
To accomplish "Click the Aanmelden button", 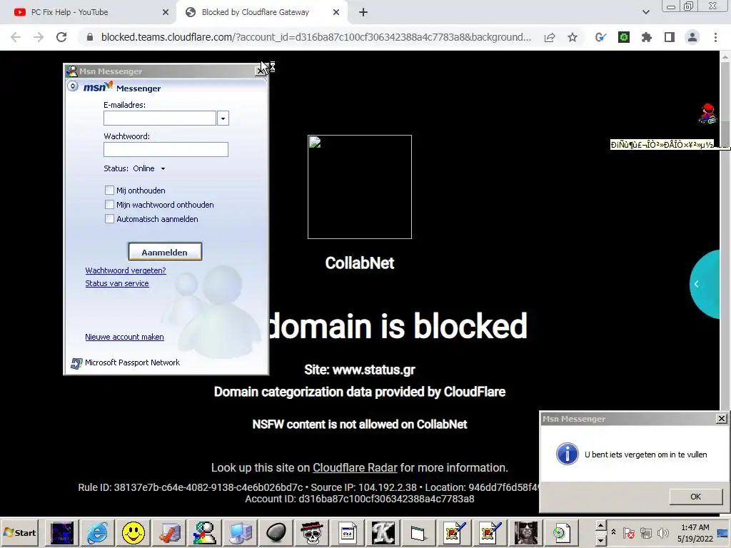I will tap(165, 252).
